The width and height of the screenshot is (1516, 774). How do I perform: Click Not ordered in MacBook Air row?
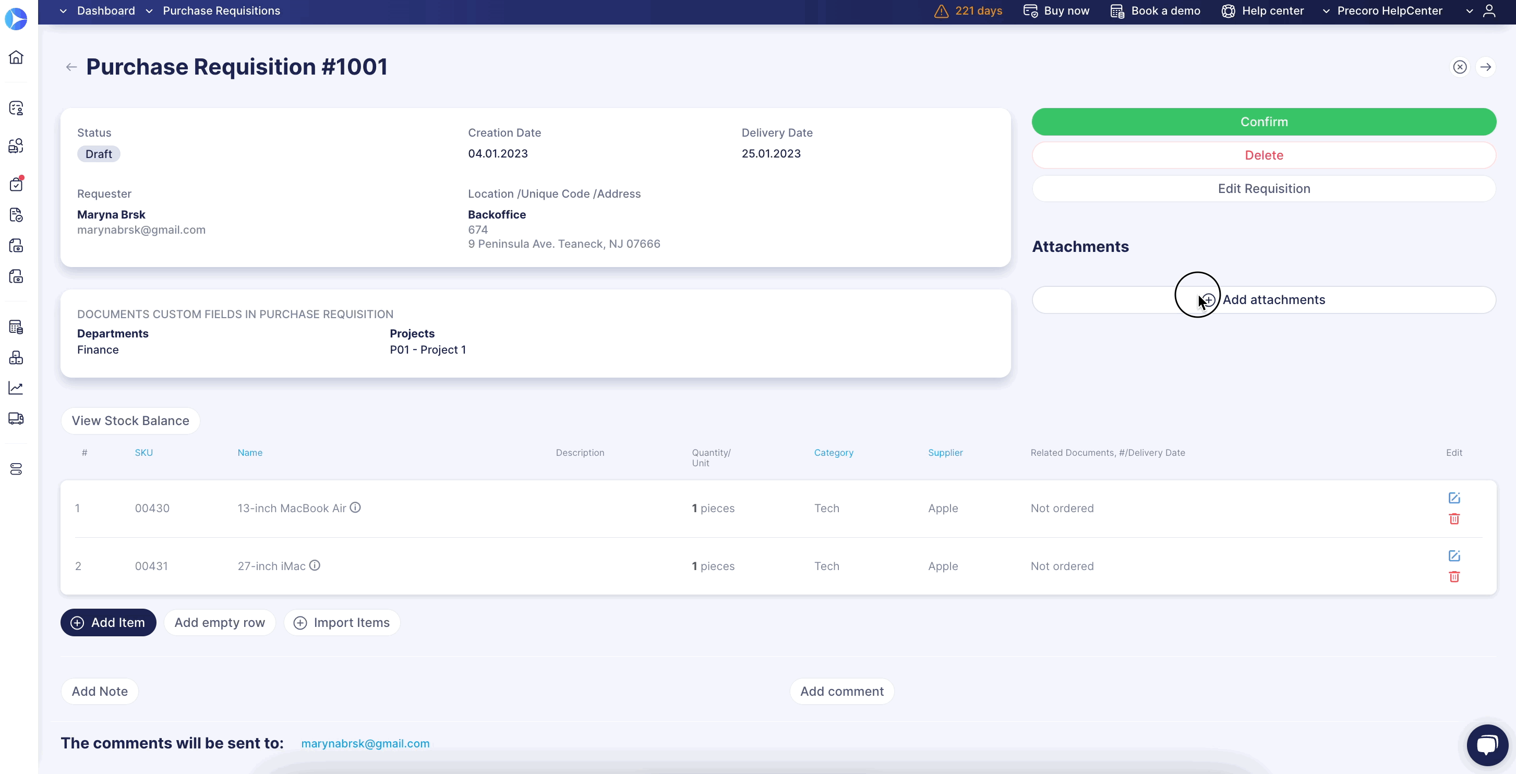coord(1062,509)
